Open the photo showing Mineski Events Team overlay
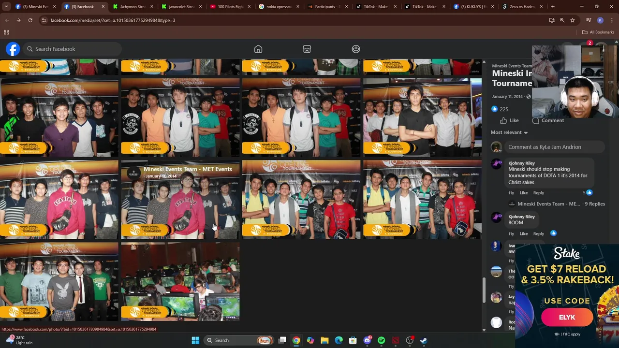Viewport: 619px width, 348px height. [180, 200]
